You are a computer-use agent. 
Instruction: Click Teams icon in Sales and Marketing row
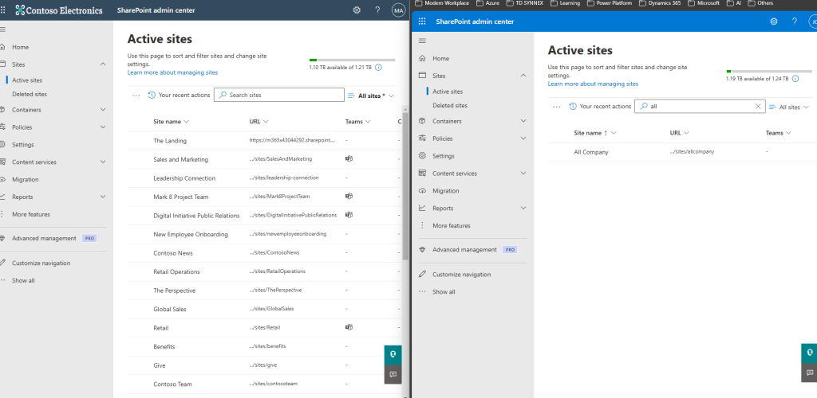point(349,158)
